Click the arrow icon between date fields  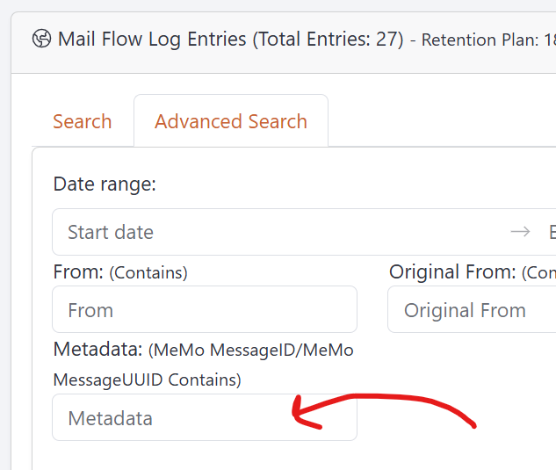click(x=520, y=232)
